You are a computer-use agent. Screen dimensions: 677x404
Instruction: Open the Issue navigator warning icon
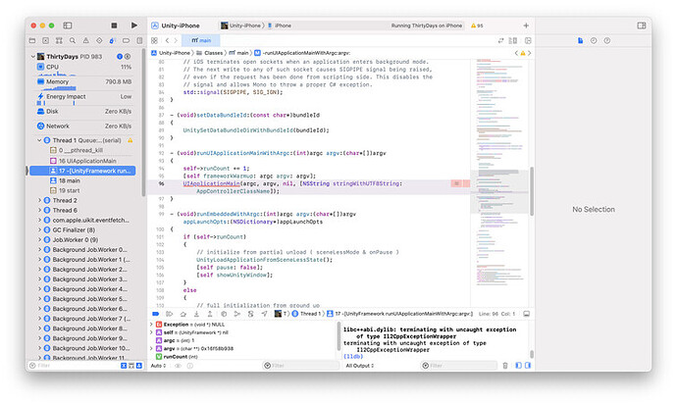[86, 40]
